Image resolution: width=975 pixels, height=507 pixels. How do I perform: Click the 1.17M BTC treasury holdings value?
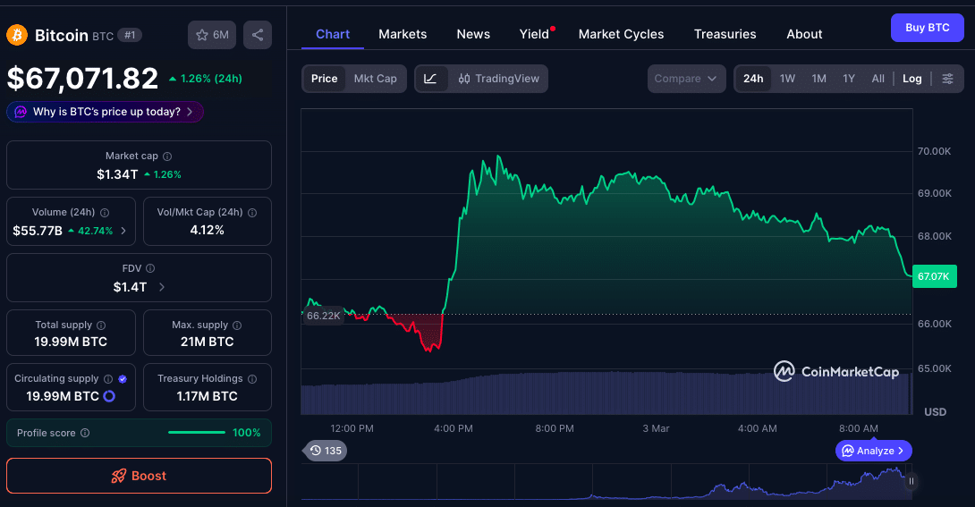coord(207,396)
